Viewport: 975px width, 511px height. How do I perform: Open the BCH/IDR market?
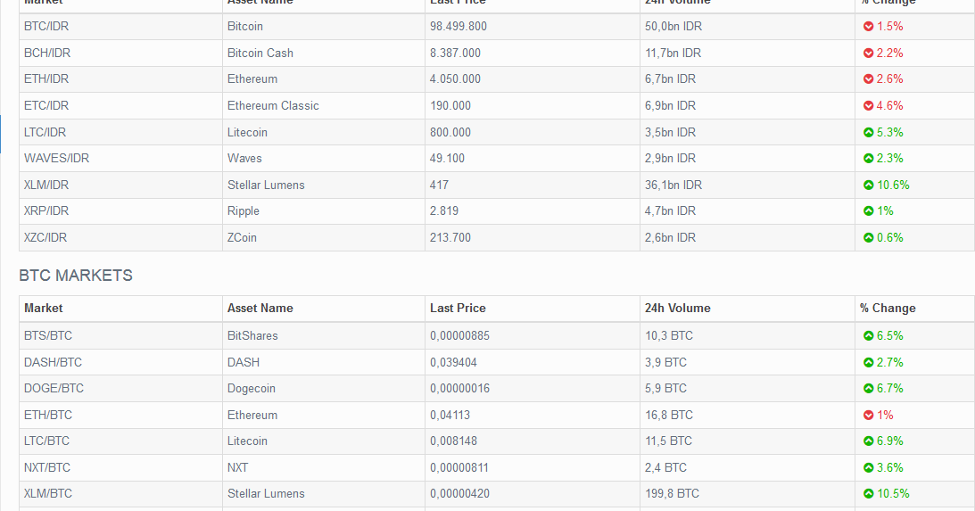pos(47,53)
